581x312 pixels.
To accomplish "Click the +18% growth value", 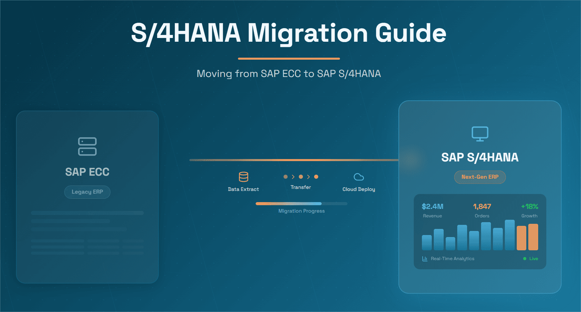I will 530,207.
